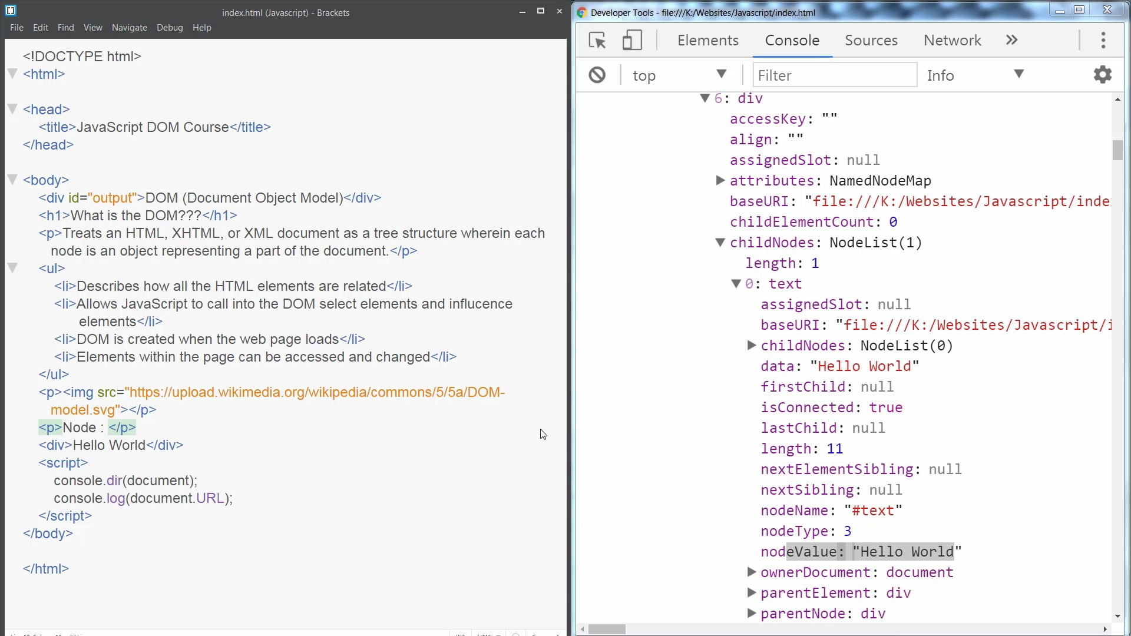Open the Edit menu in Brackets
The image size is (1131, 636).
pos(41,28)
